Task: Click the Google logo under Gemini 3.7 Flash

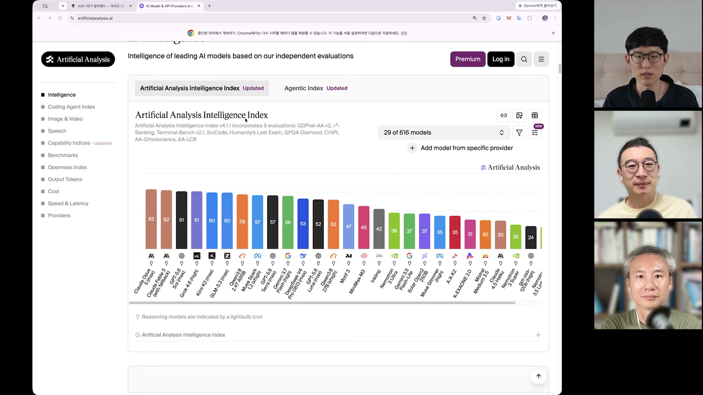Action: 288,256
